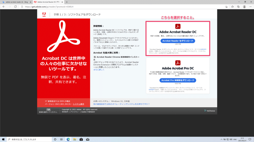
Task: Click the 908 MB file size text
Action: (178, 84)
